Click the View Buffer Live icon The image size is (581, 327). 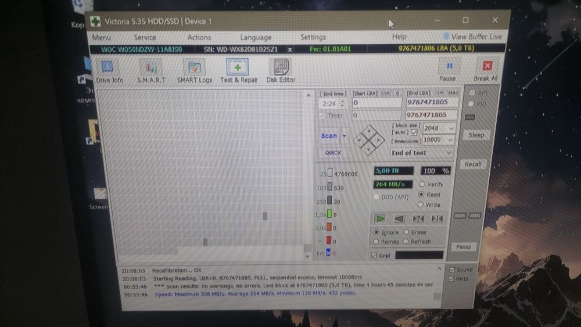[446, 36]
